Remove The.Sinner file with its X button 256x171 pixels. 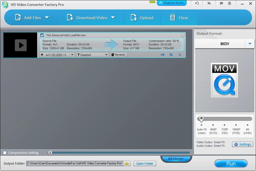pos(183,35)
